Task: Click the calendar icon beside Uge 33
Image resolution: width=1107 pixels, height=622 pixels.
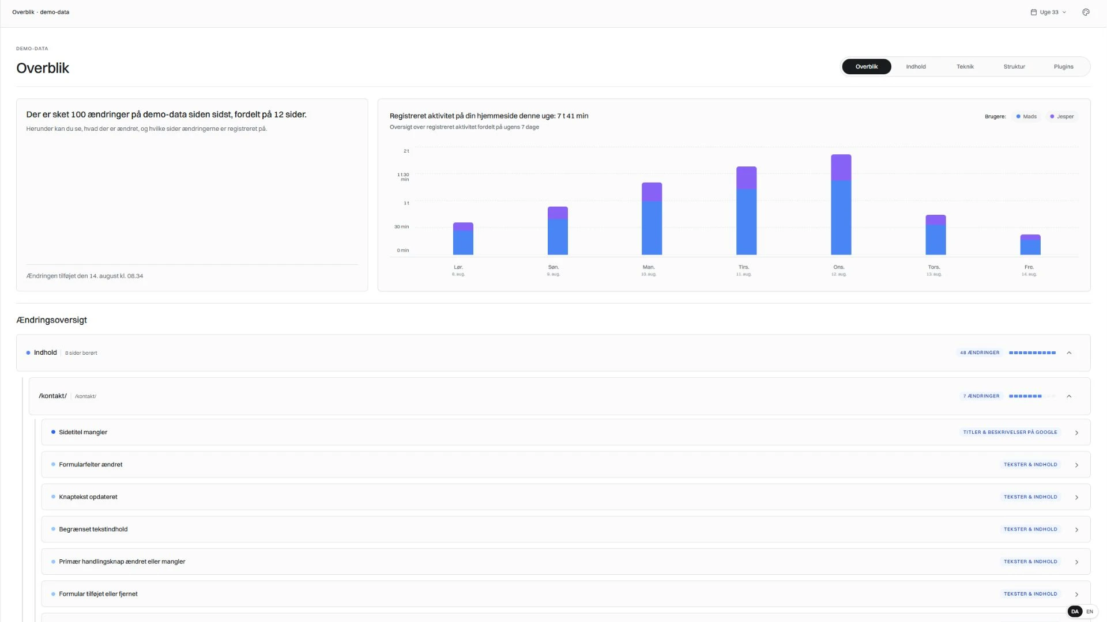Action: [1034, 12]
